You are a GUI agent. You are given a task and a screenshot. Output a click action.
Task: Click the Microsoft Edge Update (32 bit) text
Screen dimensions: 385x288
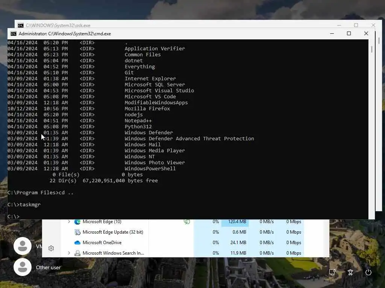tap(113, 232)
